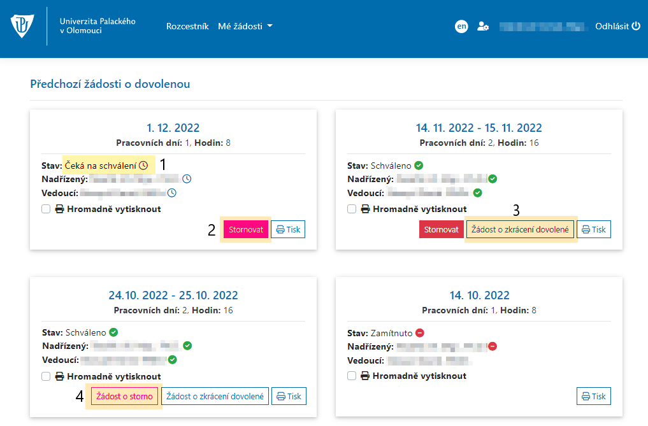Click Žádost o zkrácení dovolené for 14. 11. 2022

520,229
